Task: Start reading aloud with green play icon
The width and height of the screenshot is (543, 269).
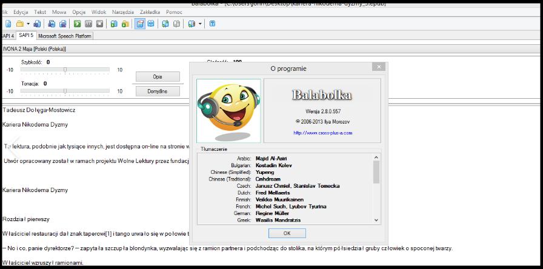Action: (77, 24)
